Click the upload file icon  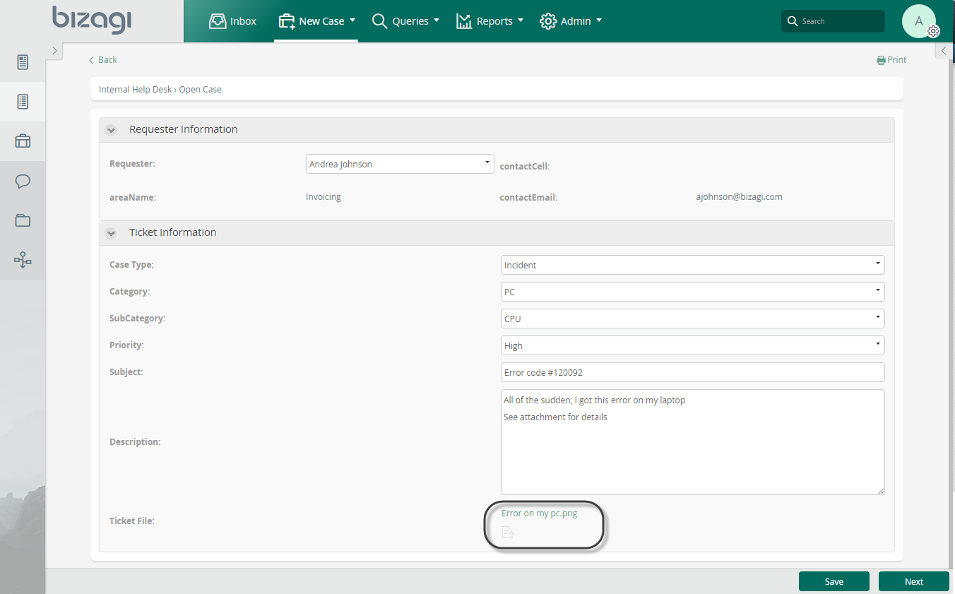(508, 533)
